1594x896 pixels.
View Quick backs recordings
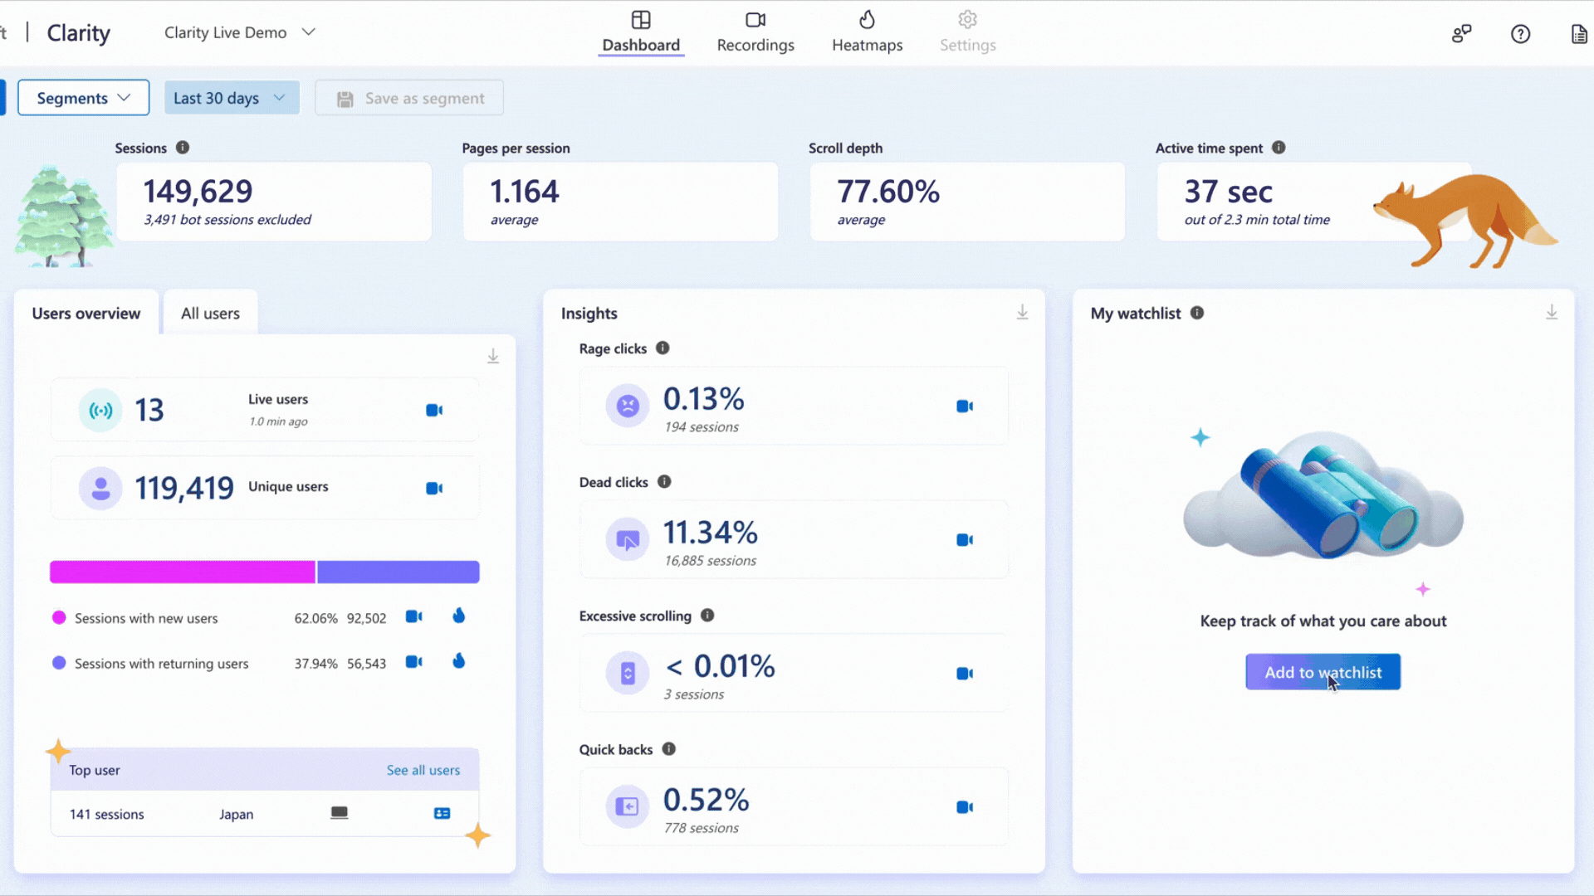click(965, 806)
